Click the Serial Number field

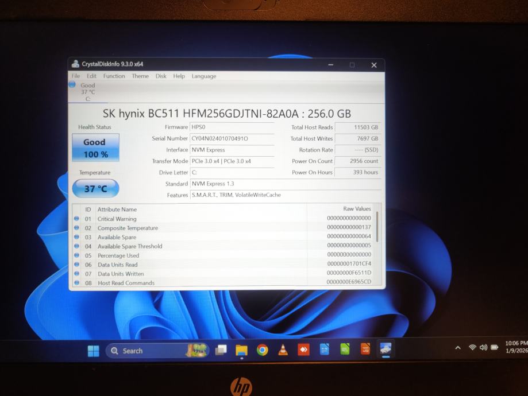[232, 139]
